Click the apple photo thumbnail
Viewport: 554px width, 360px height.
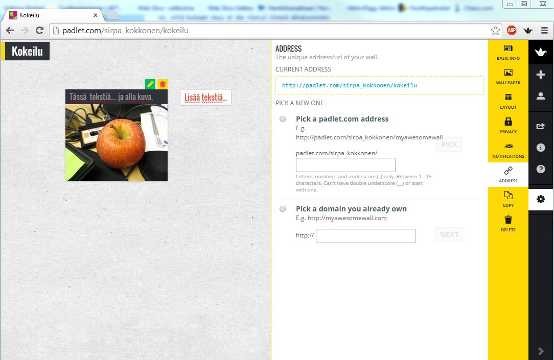point(117,142)
